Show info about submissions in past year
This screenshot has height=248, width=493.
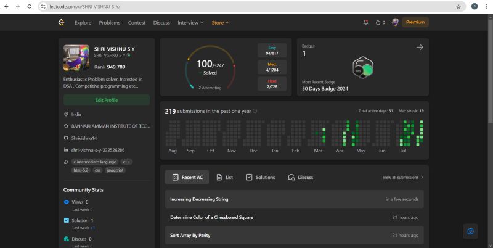(255, 111)
